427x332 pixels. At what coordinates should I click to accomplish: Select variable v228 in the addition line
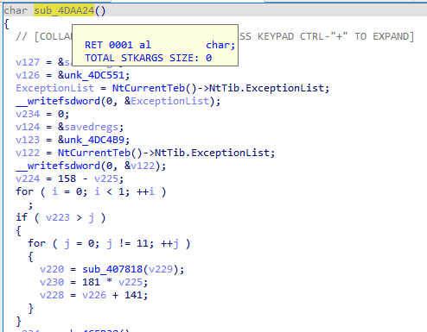tap(52, 295)
